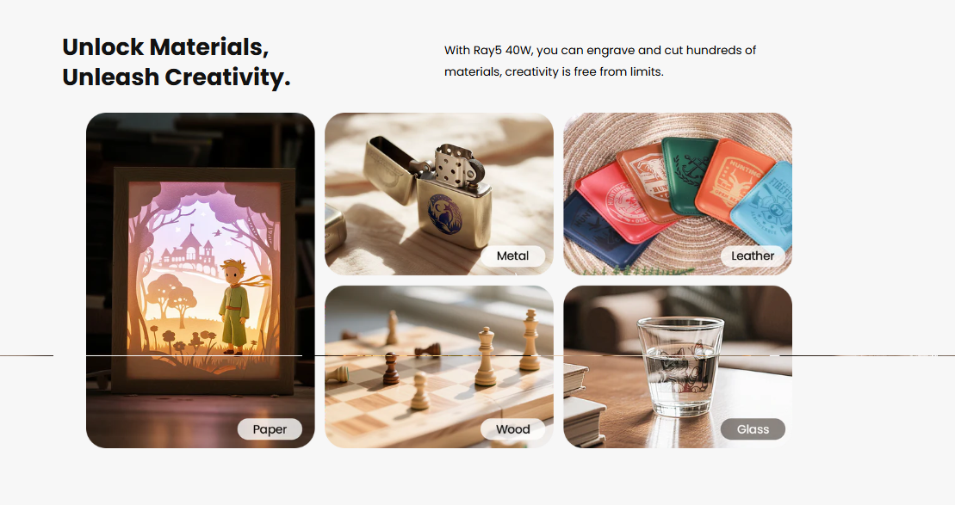Click the dark brown chess pawn
Screen dimensions: 955x505
click(x=391, y=369)
